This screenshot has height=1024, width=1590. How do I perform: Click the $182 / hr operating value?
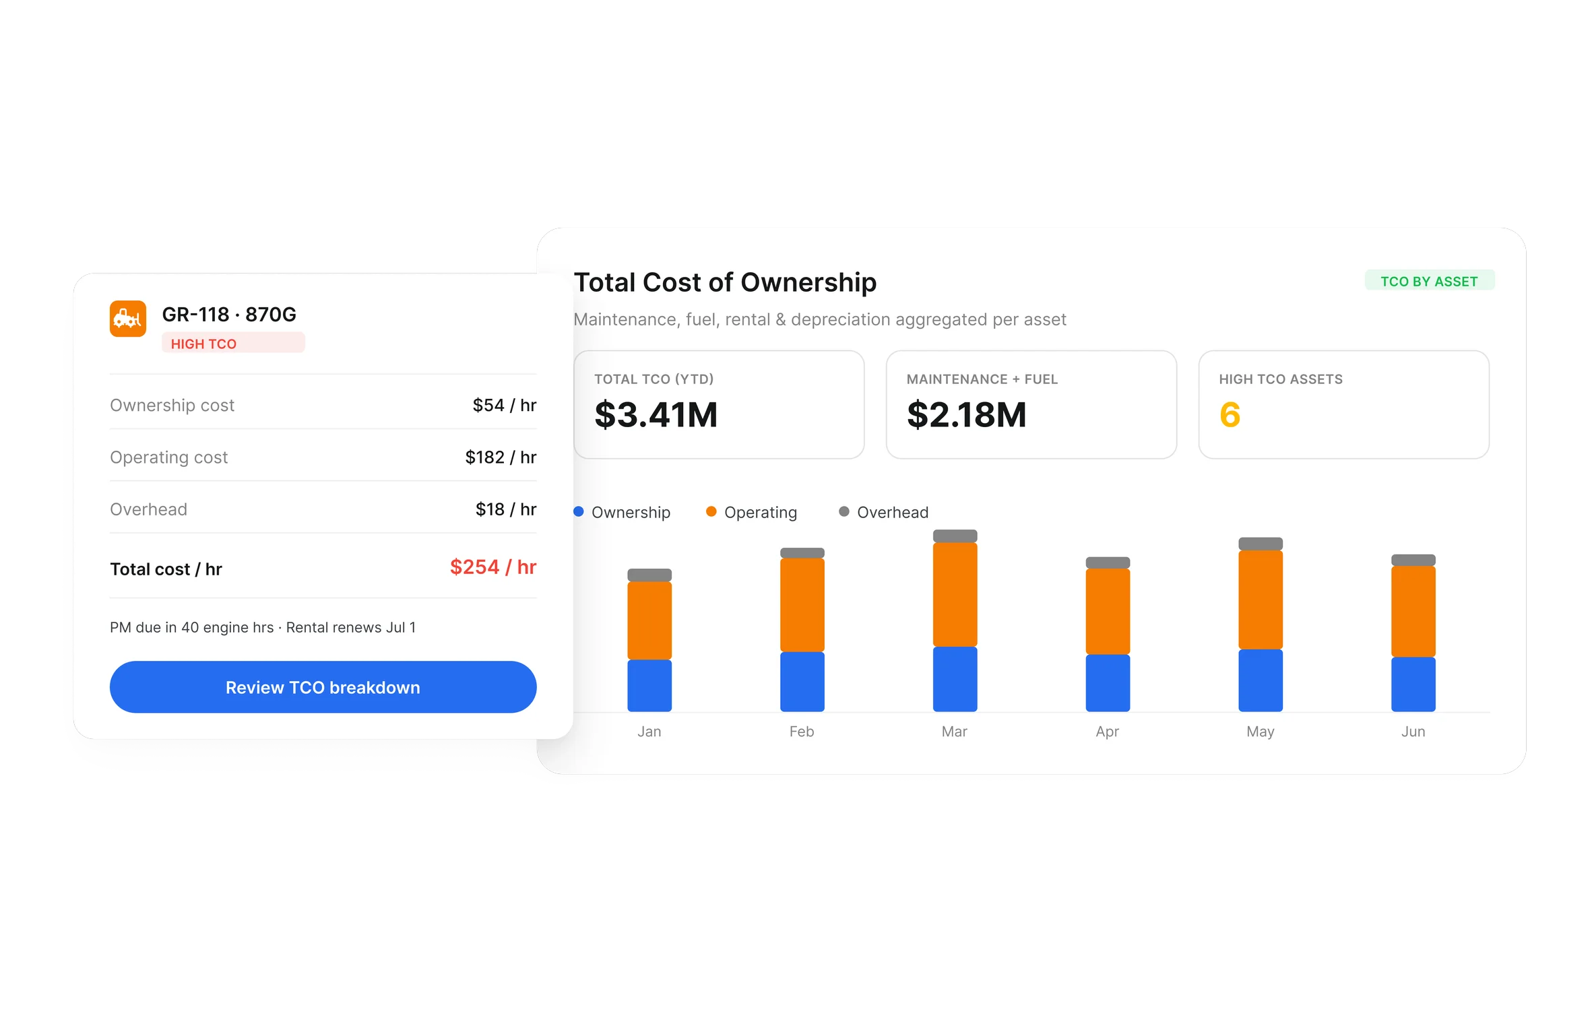click(501, 457)
